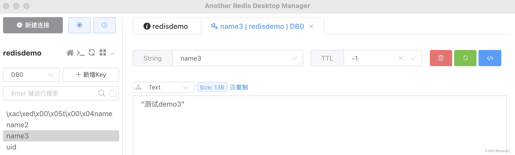Open settings via the gear icon
The width and height of the screenshot is (515, 155).
tap(80, 25)
